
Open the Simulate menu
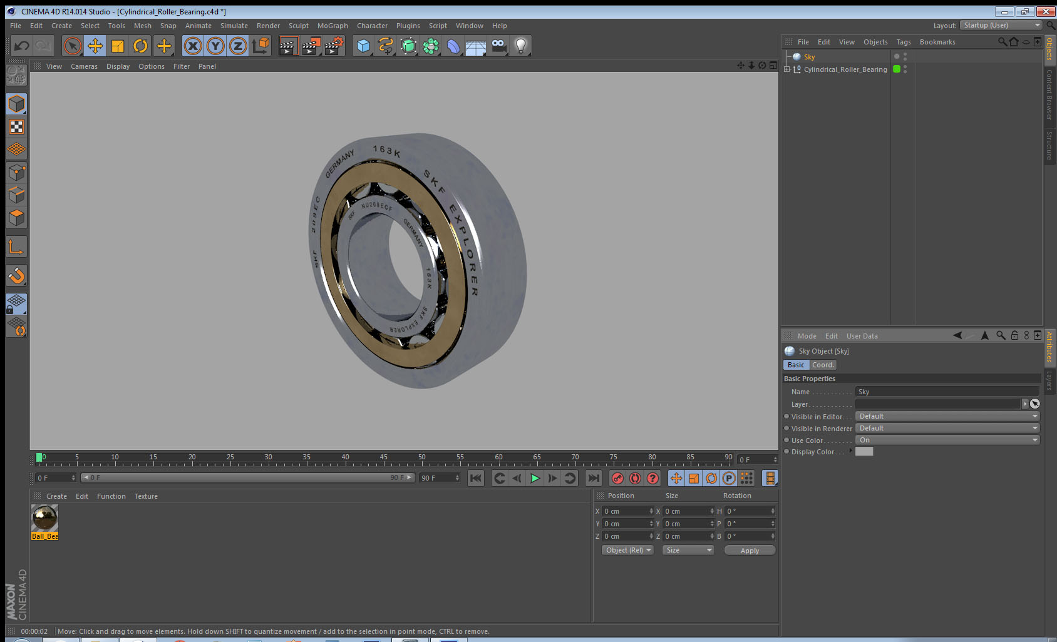coord(234,26)
